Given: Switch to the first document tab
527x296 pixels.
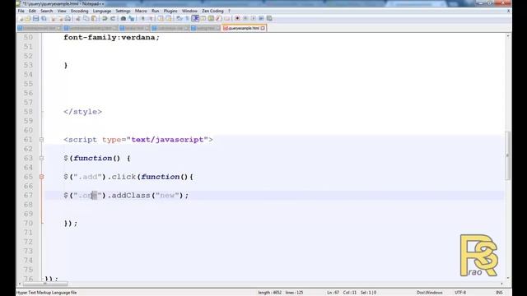Looking at the screenshot, I should pyautogui.click(x=40, y=28).
